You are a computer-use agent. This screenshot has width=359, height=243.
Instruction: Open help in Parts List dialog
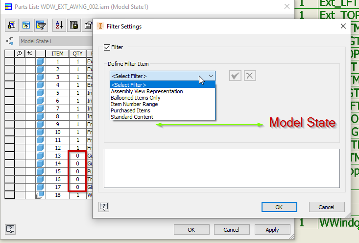click(x=10, y=229)
